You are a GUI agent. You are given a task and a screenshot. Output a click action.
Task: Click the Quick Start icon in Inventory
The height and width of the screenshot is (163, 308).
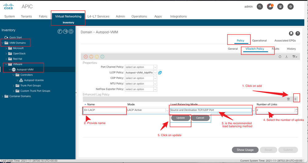click(6, 37)
